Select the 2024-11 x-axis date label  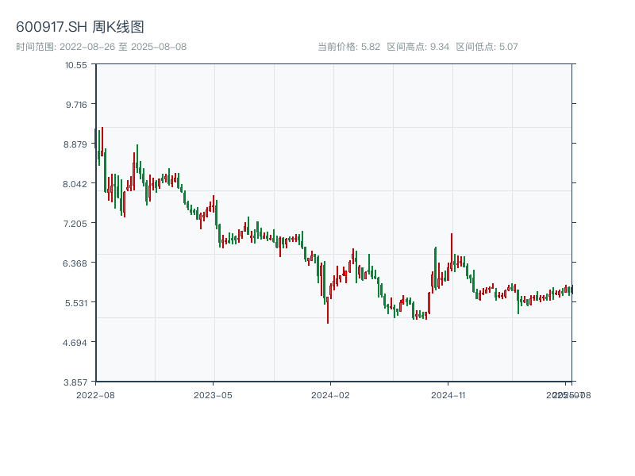(448, 394)
